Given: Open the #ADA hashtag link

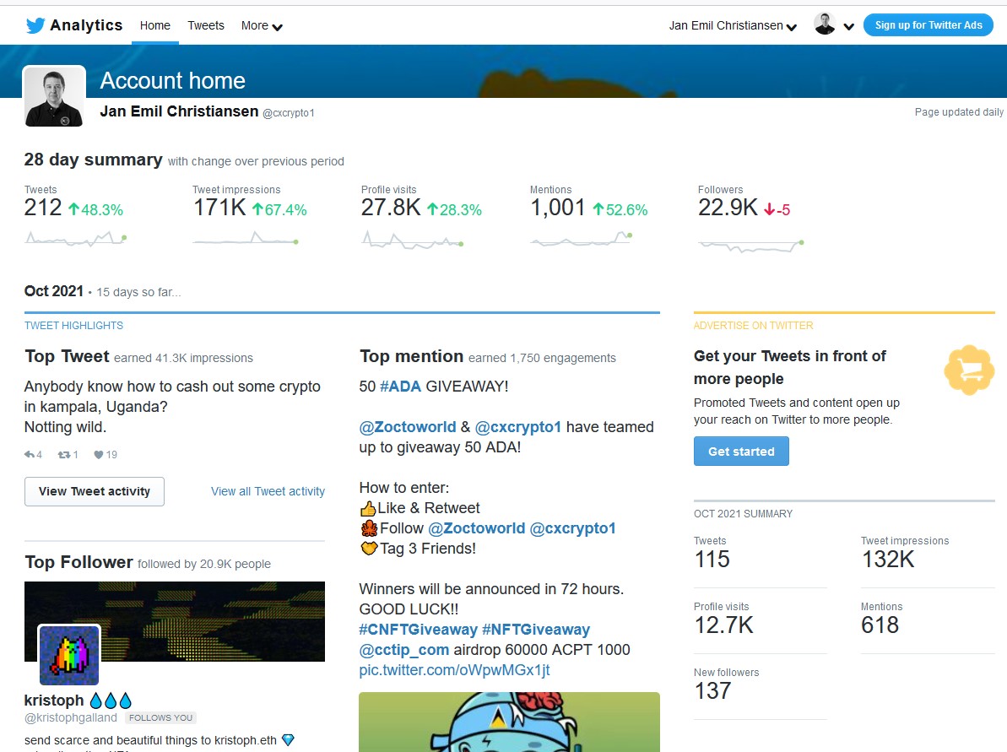Looking at the screenshot, I should [x=401, y=387].
